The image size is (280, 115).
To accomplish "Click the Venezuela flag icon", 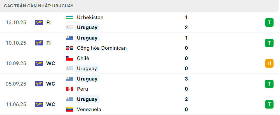I will 69,109.
